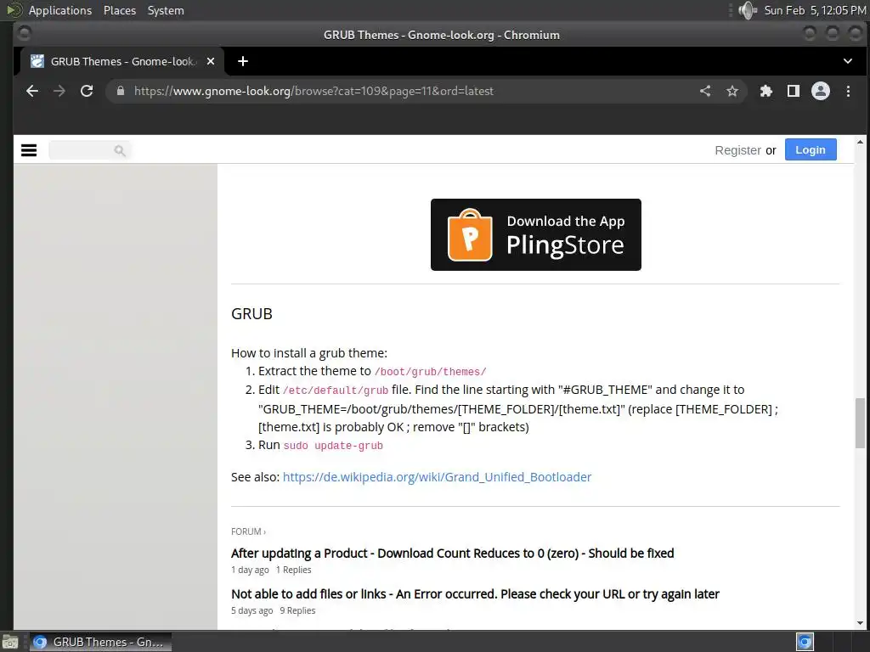Select the GRUB Themes - Gnome-look tab
Image resolution: width=870 pixels, height=652 pixels.
[122, 61]
